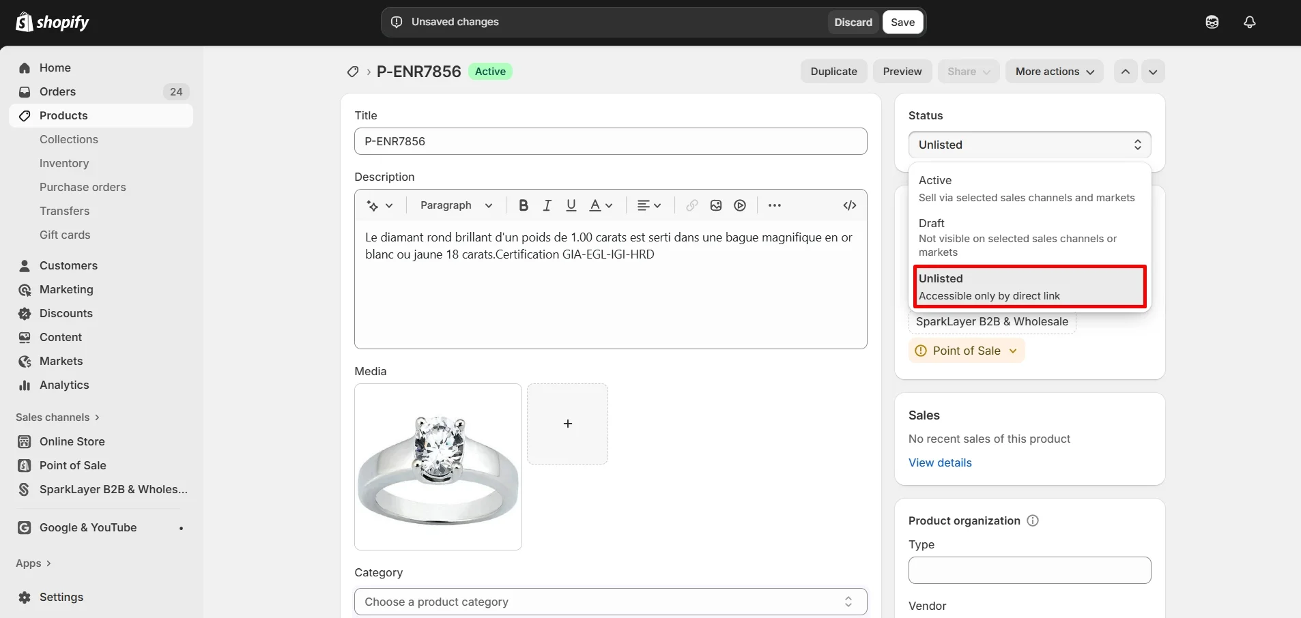Expand the Point of Sale channel dropdown
Viewport: 1301px width, 618px height.
(966, 350)
